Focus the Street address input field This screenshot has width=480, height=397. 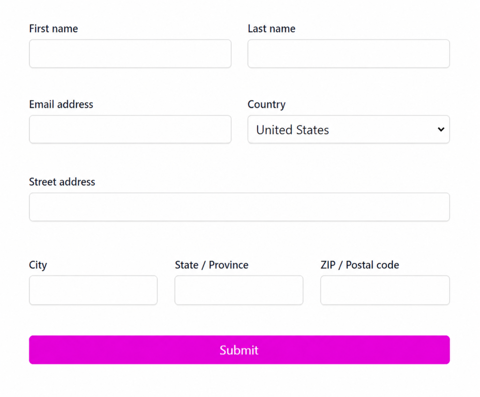(x=240, y=207)
